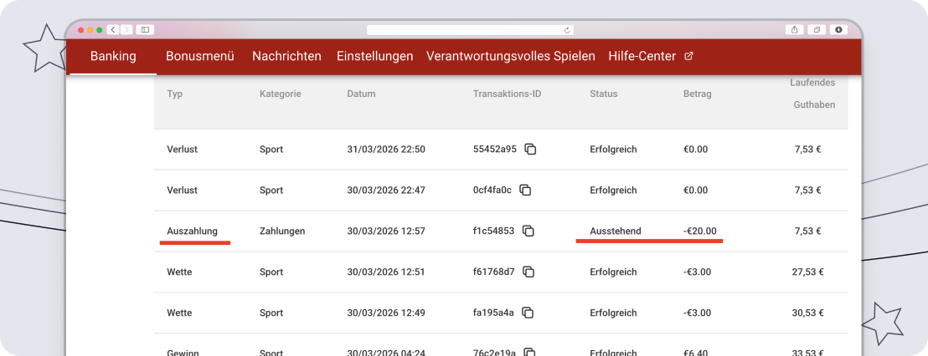Copy transaction ID 0cf4fa0c
The width and height of the screenshot is (928, 356).
pos(525,190)
